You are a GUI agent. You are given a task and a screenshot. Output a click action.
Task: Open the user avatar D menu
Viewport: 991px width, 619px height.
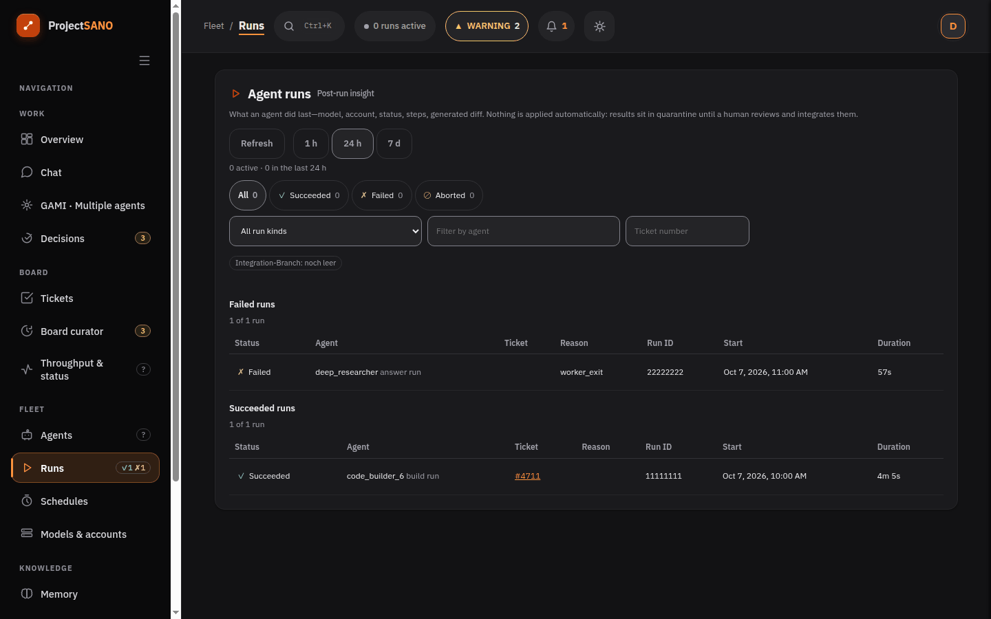point(953,26)
